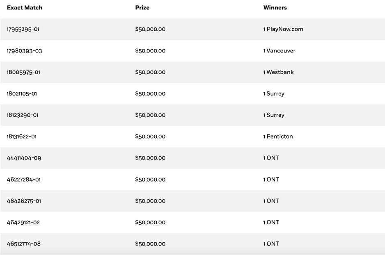Image resolution: width=385 pixels, height=255 pixels.
Task: Click the 1 Westbank winner cell
Action: (278, 72)
